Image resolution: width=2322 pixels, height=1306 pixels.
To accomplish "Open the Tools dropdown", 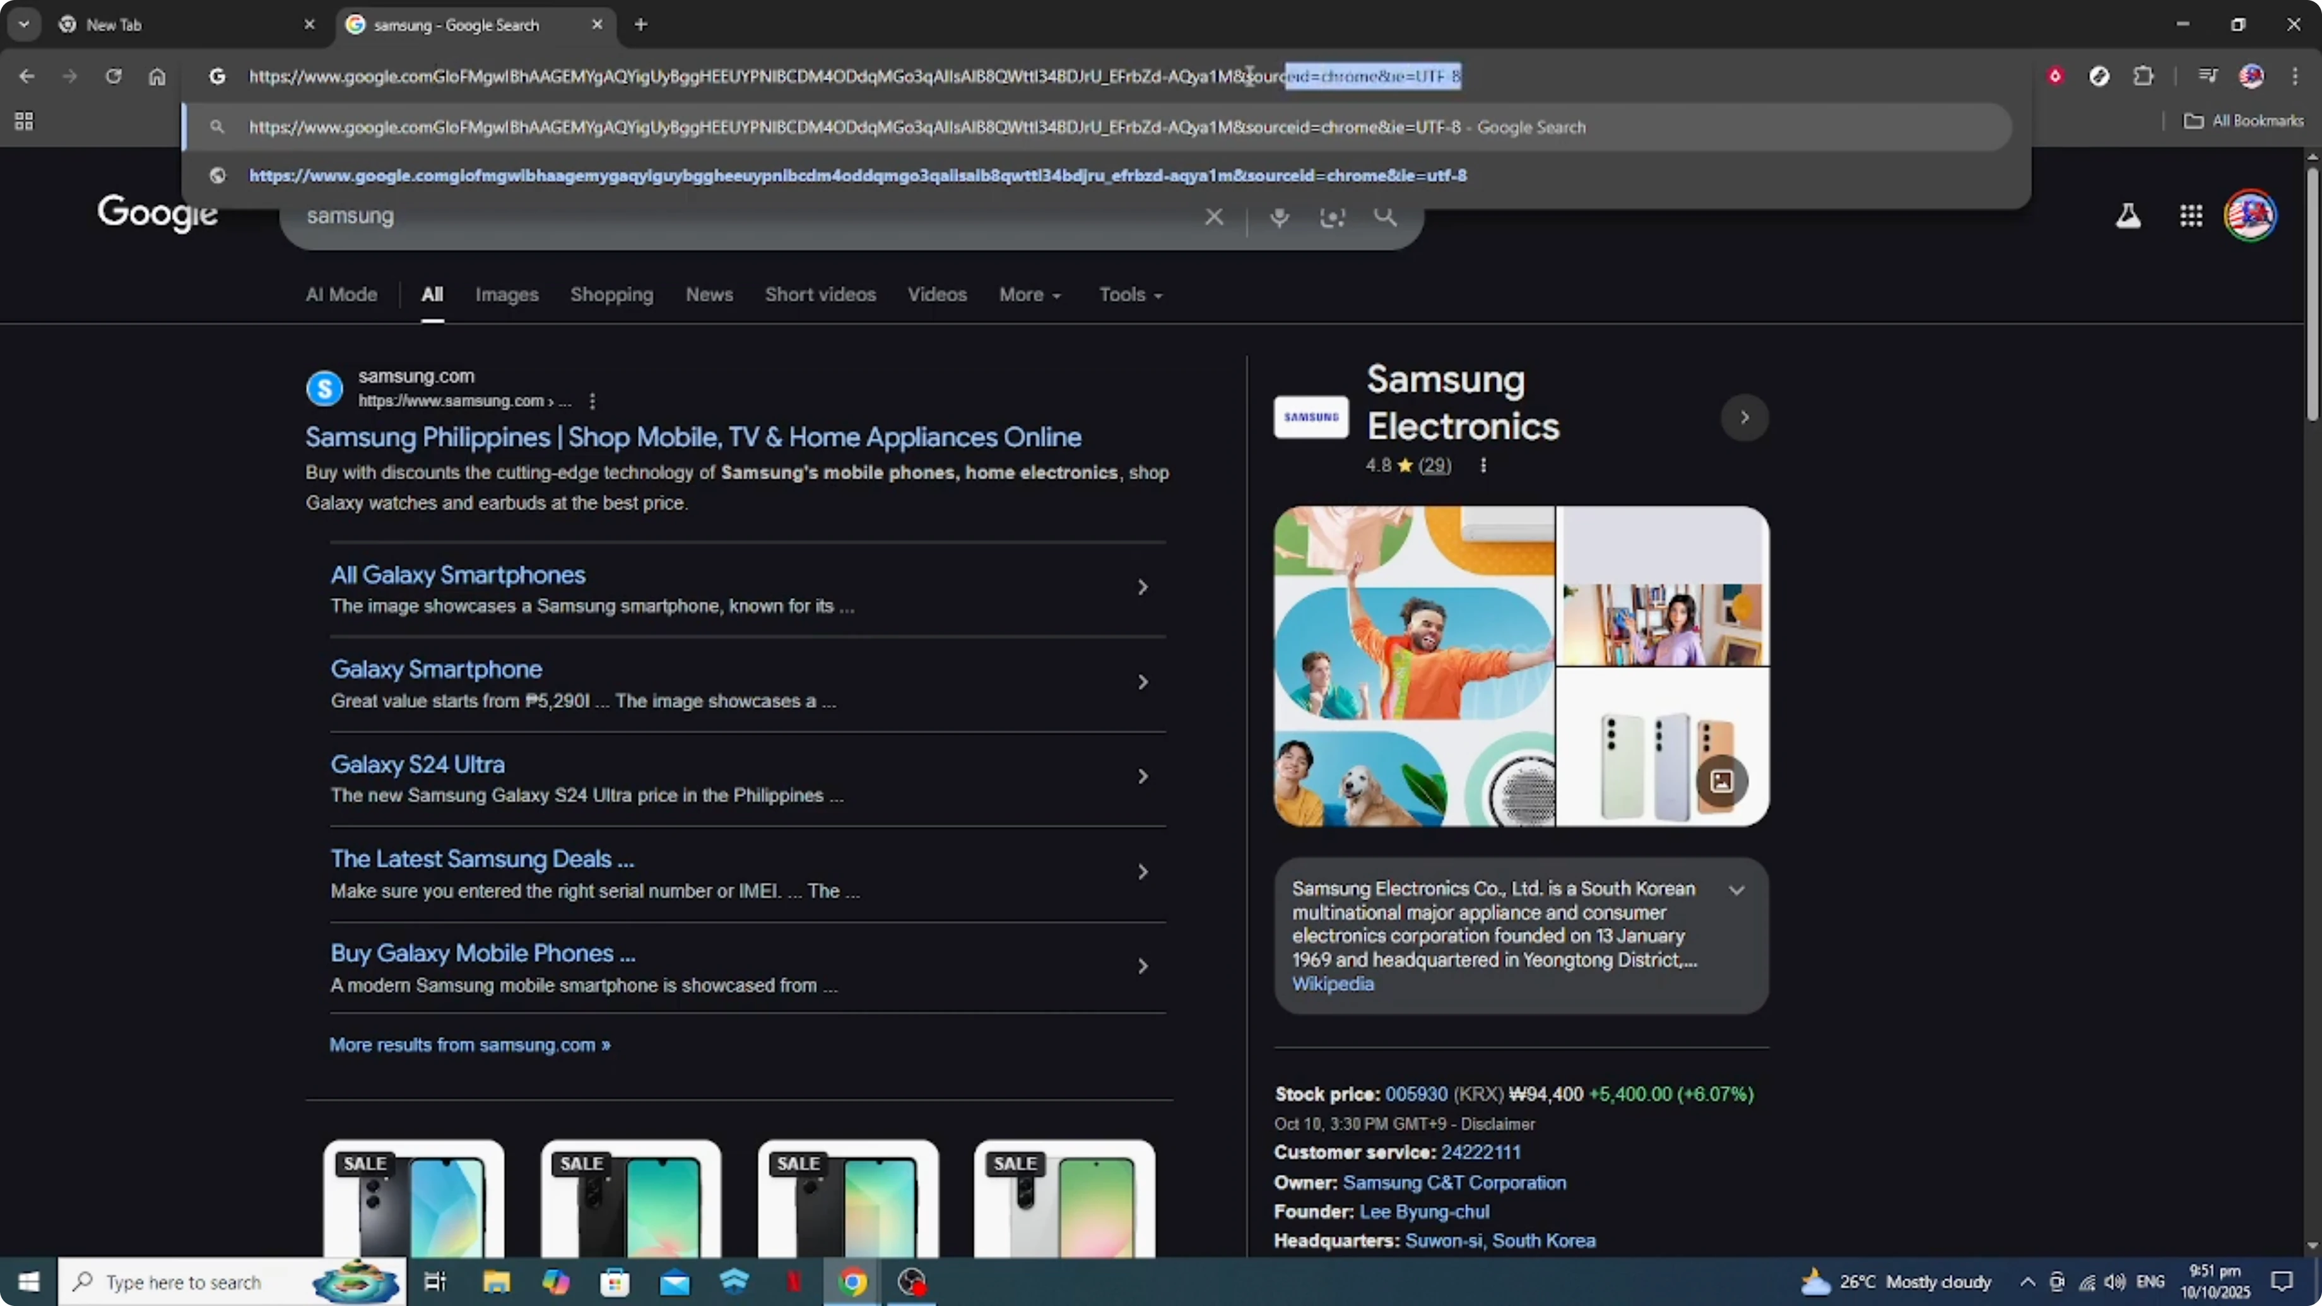I will (1129, 295).
